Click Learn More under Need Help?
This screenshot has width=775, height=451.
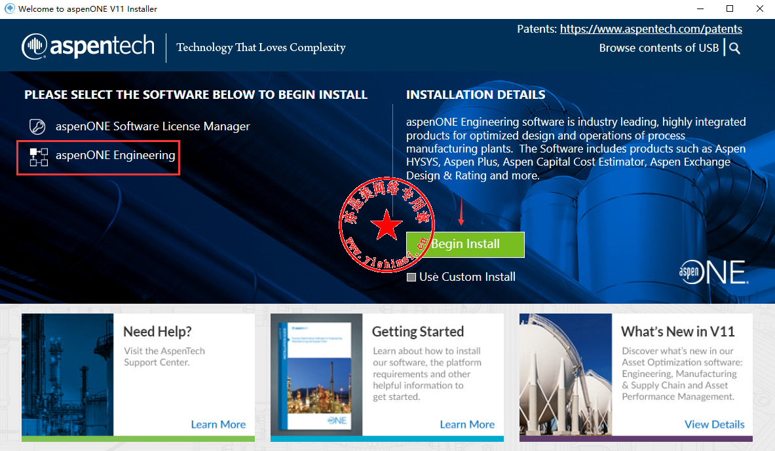click(218, 424)
